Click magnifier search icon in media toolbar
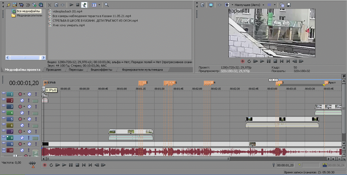The height and width of the screenshot is (175, 347). click(x=107, y=5)
